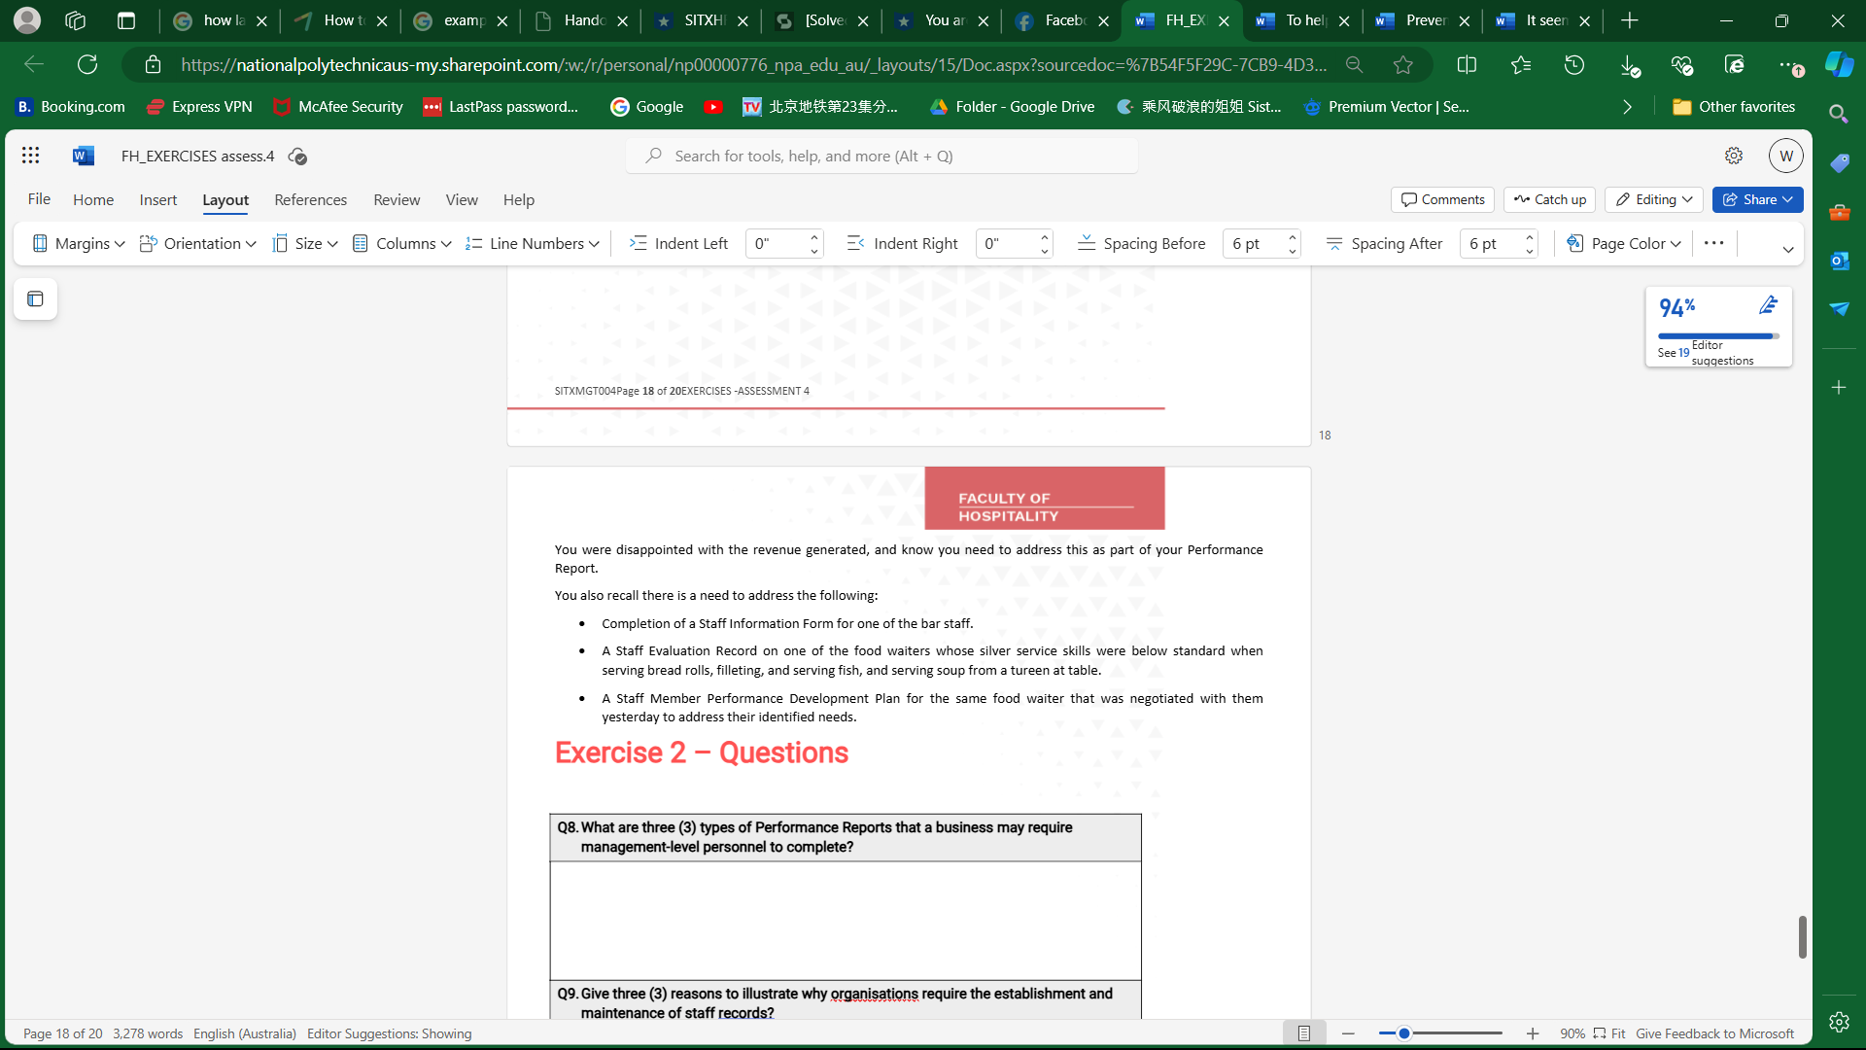Screen dimensions: 1866x1050
Task: Open the navigation pane icon at left
Action: (36, 299)
